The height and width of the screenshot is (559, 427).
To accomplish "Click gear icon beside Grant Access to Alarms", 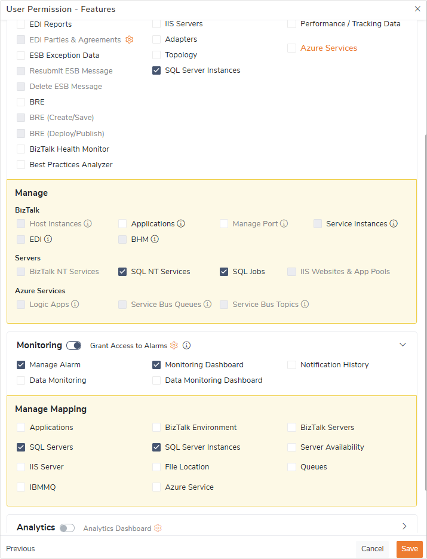I will (x=174, y=345).
